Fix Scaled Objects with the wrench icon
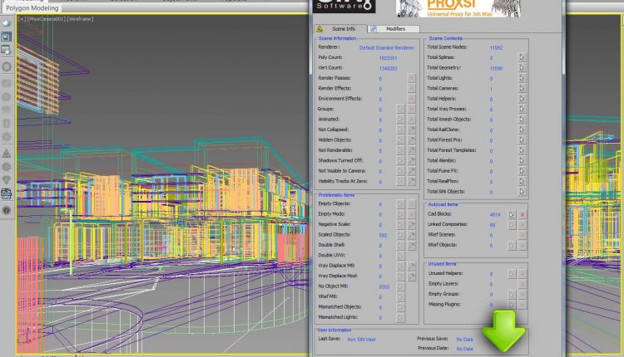This screenshot has width=624, height=357. 411,235
